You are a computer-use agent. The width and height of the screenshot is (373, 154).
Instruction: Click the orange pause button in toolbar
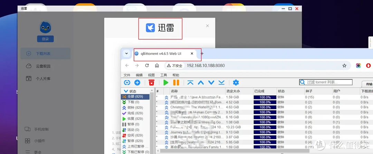point(176,83)
